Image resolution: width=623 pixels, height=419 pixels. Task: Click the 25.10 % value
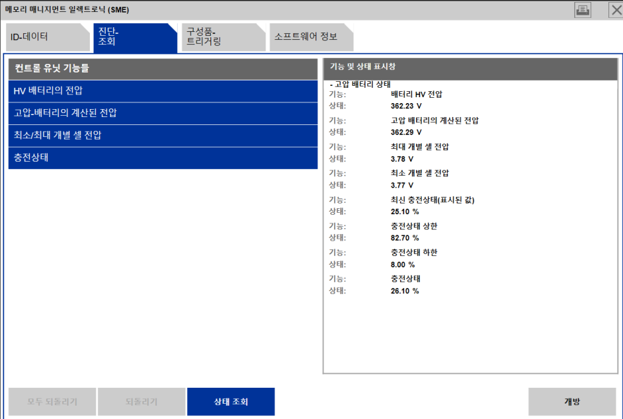point(405,211)
